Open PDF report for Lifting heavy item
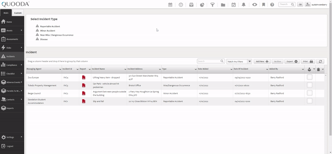 [x=84, y=77]
